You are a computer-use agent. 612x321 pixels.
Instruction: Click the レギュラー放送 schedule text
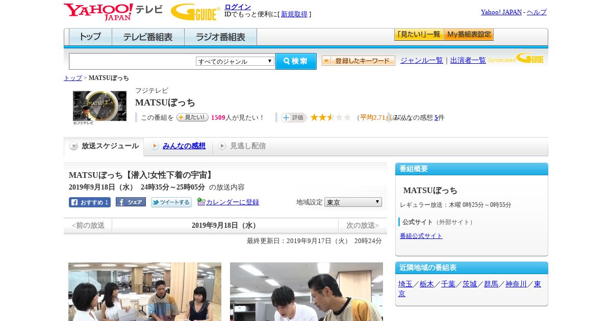tap(455, 205)
